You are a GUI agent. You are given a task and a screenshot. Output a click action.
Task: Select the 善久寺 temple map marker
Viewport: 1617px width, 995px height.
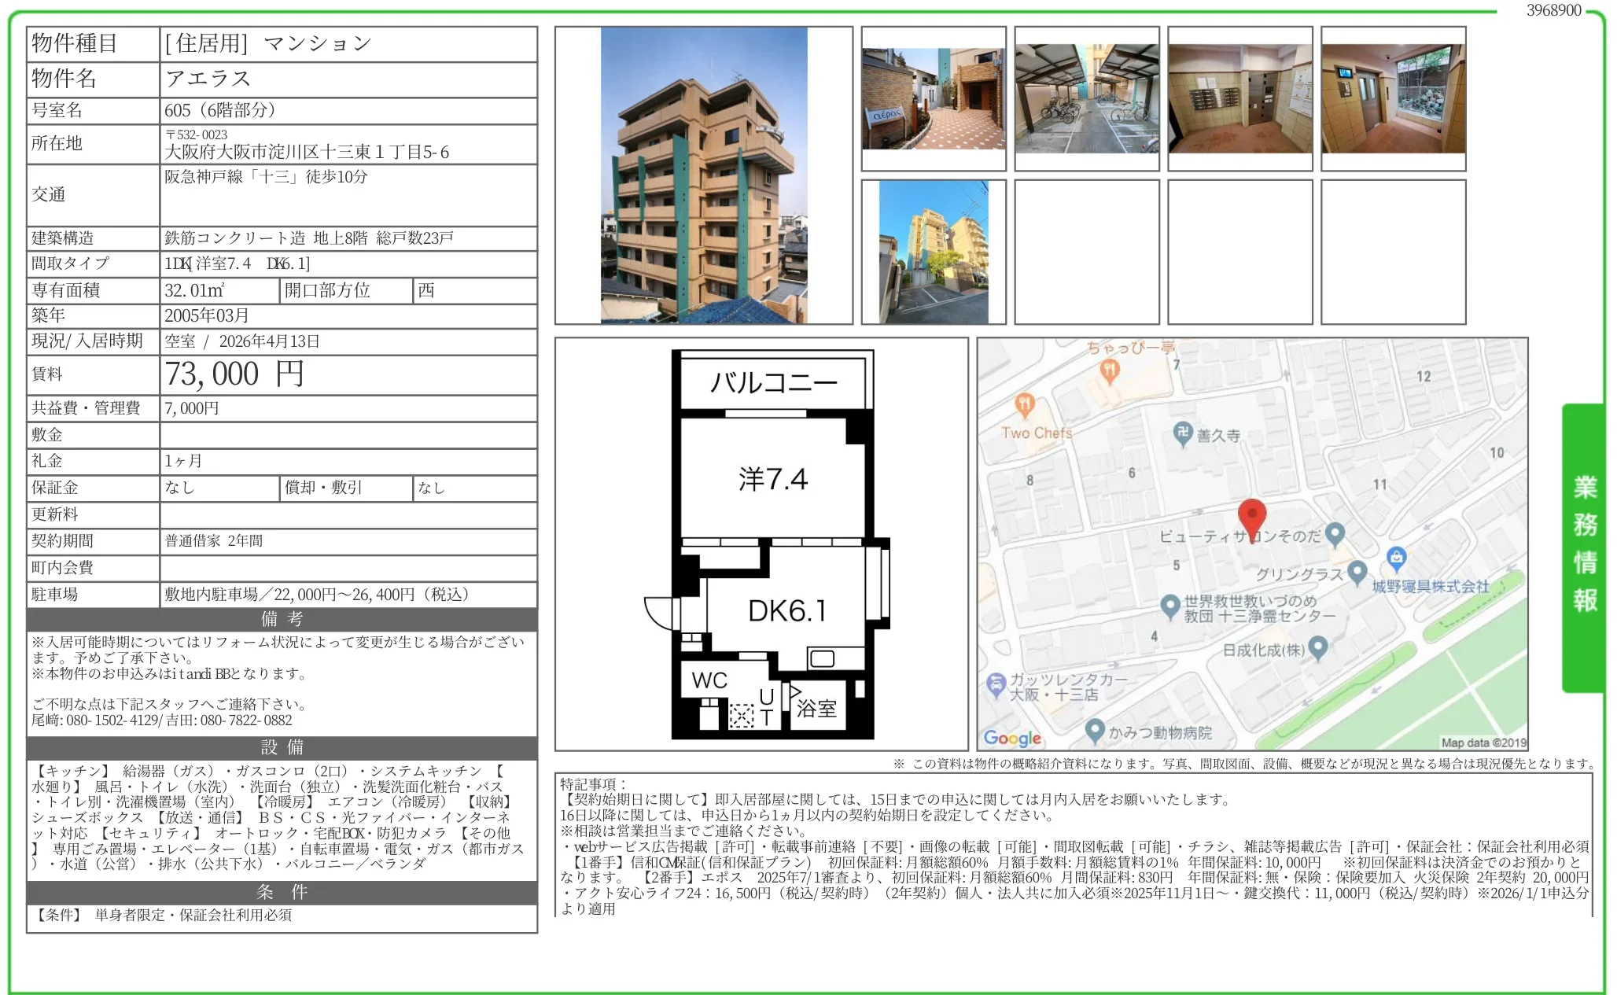coord(1182,433)
